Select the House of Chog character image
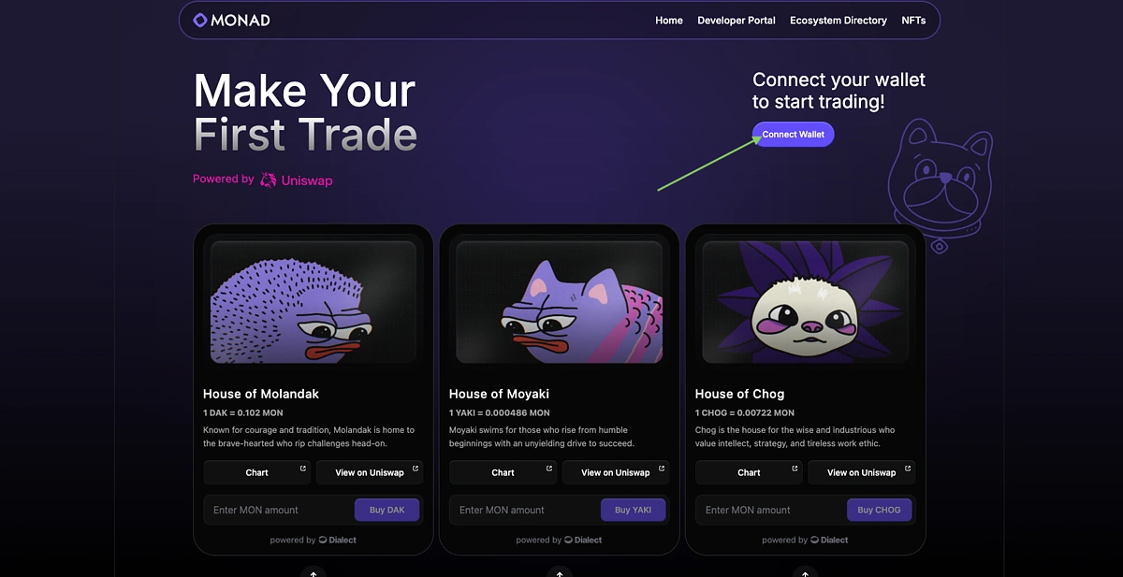 (x=805, y=302)
